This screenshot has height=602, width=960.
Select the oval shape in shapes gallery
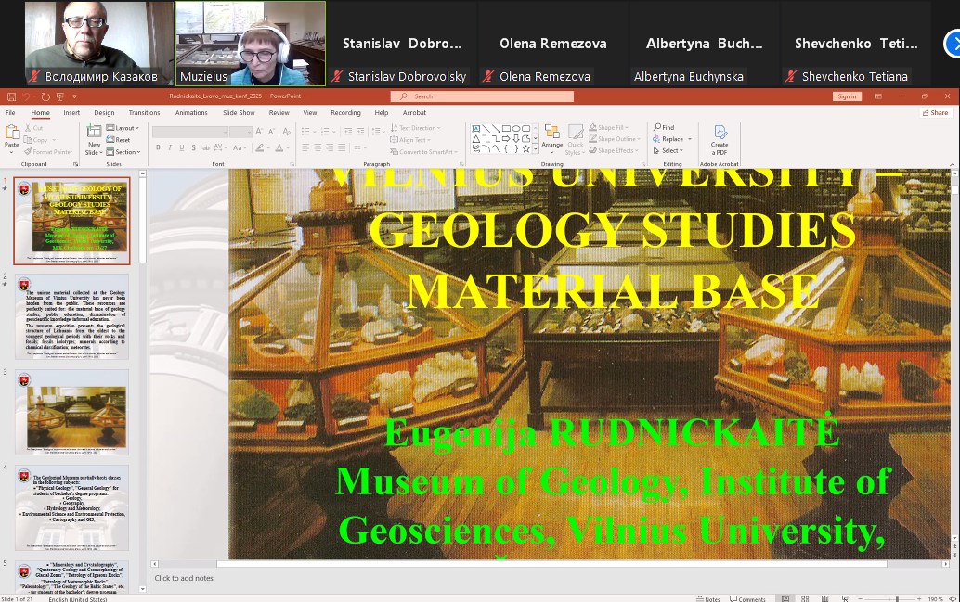pyautogui.click(x=516, y=129)
